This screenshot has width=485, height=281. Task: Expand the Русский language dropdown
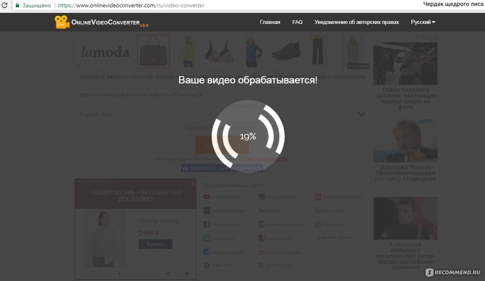423,22
